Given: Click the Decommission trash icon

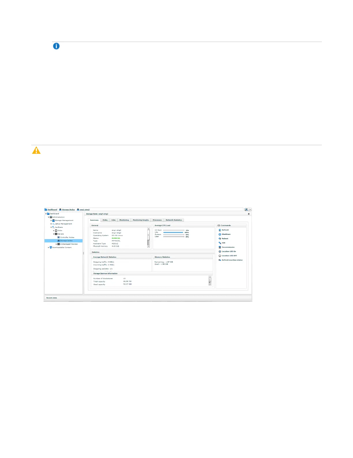Looking at the screenshot, I should pos(220,247).
